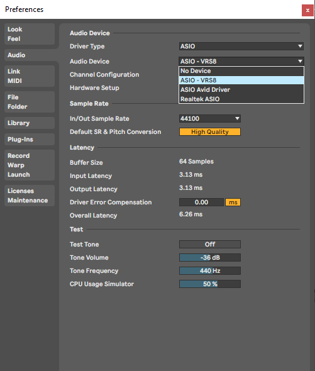Screen dimensions: 315x371
Task: Toggle Test Tone Off button
Action: click(x=209, y=244)
